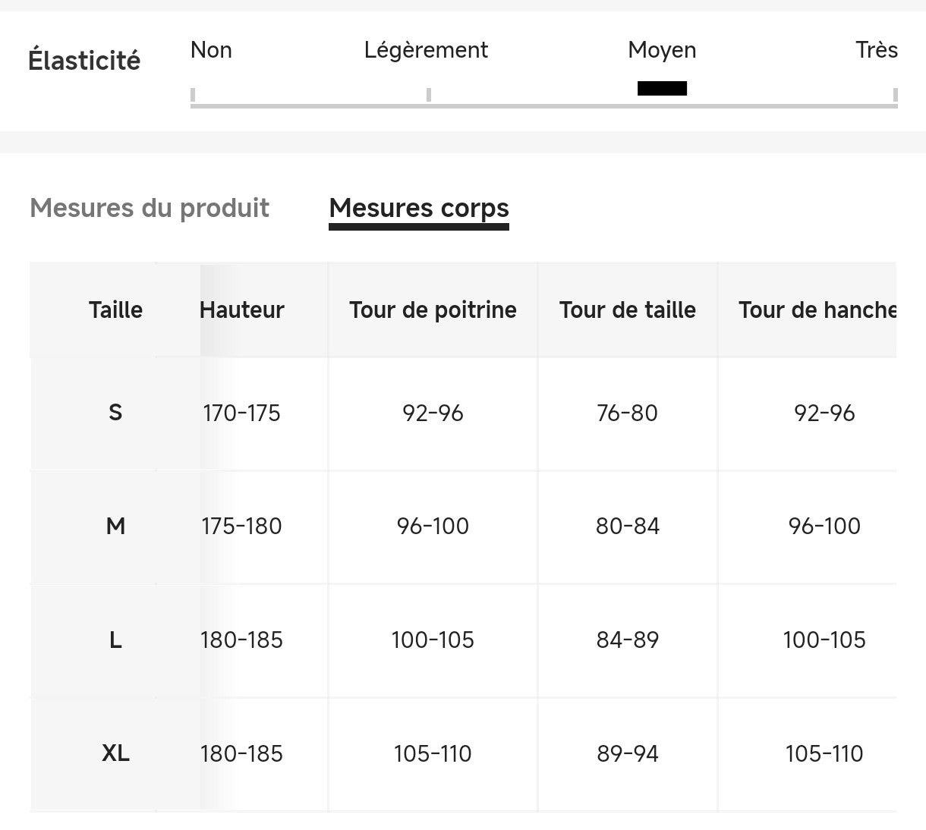
Task: Select the M size row
Action: point(115,526)
